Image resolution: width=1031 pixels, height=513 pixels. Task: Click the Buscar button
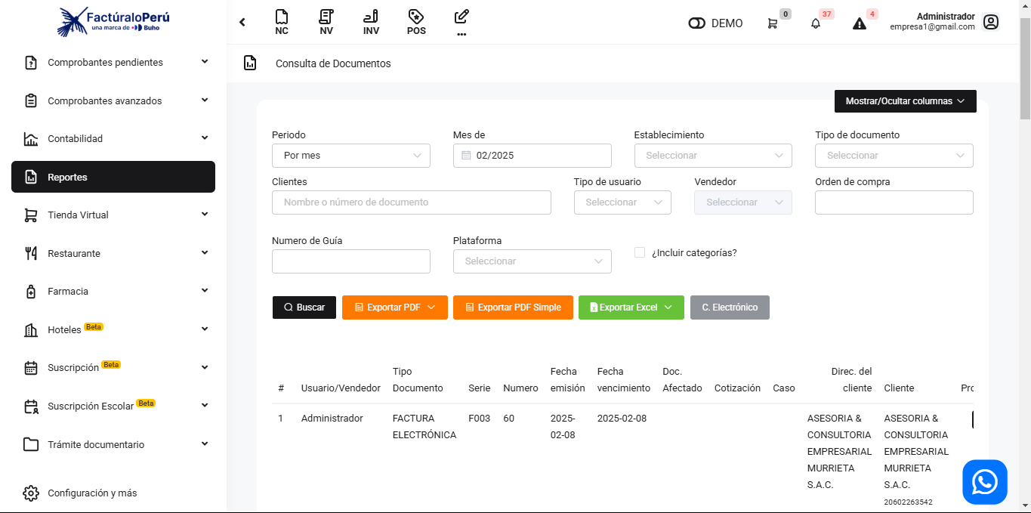pyautogui.click(x=304, y=307)
